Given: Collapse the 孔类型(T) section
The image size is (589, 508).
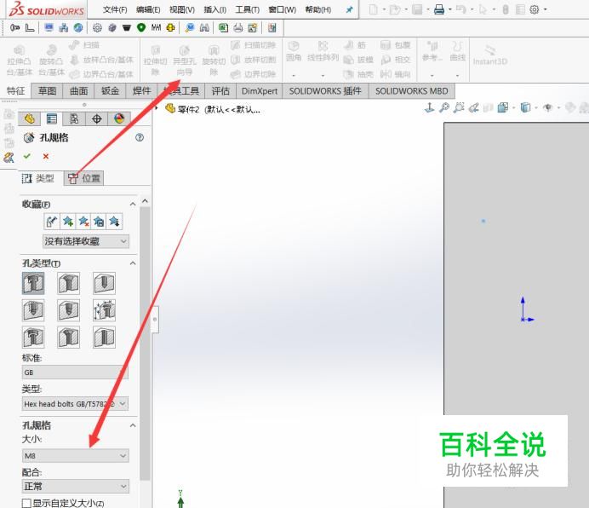Looking at the screenshot, I should click(133, 263).
